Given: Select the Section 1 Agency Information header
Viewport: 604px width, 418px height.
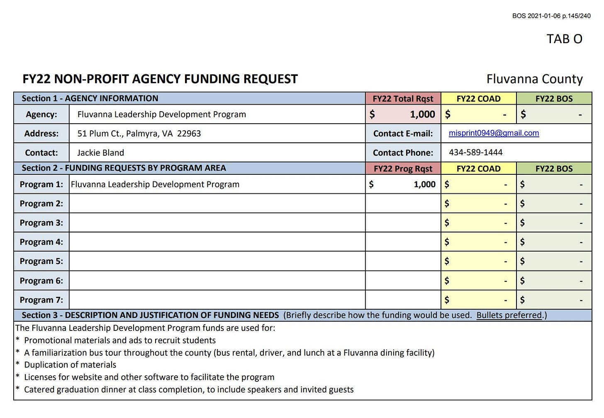Looking at the screenshot, I should click(189, 98).
